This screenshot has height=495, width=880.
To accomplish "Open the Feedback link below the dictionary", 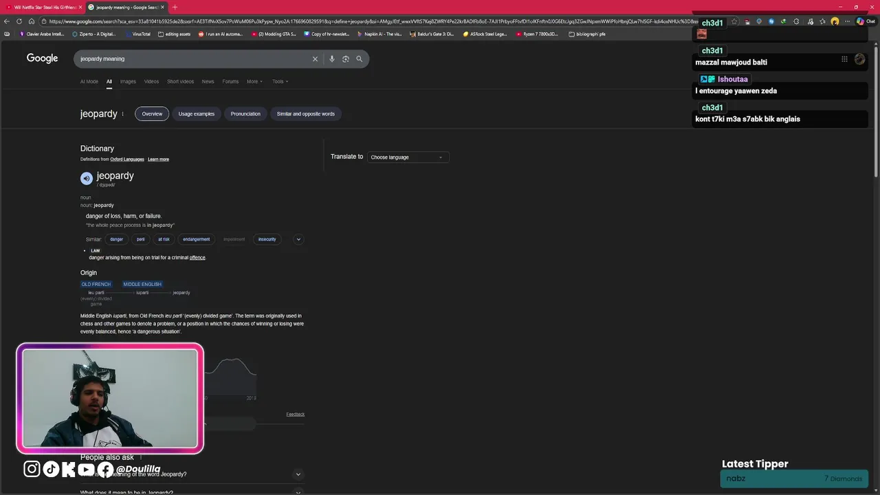I will [x=295, y=415].
